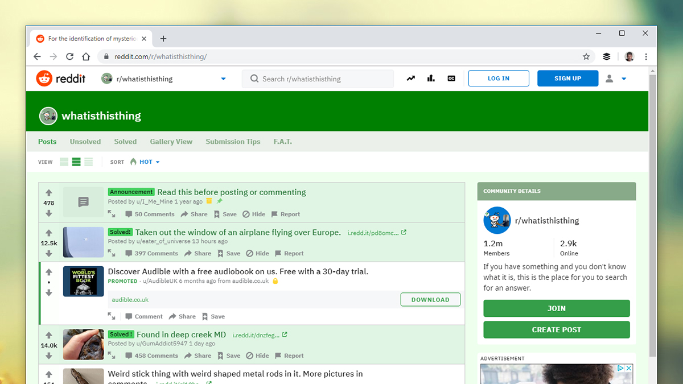Open the F.A.T. tab
Image resolution: width=683 pixels, height=384 pixels.
coord(282,142)
